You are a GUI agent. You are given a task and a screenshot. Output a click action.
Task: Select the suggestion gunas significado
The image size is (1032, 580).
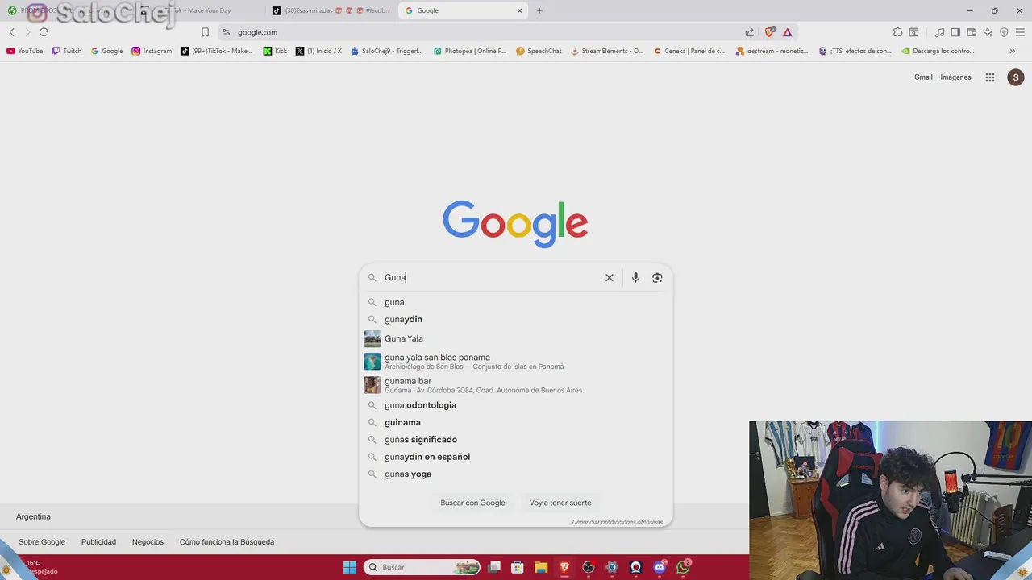516,440
